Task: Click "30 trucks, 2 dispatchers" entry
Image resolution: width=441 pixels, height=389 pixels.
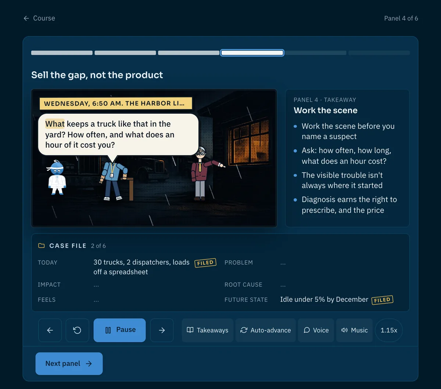Action: pos(141,267)
